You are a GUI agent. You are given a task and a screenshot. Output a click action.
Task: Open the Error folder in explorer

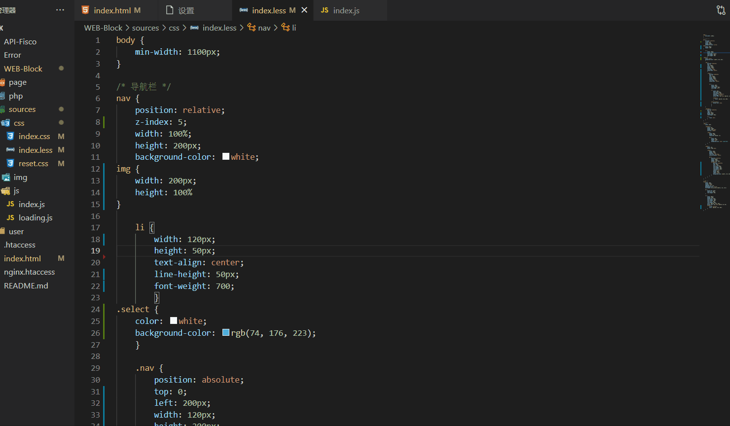(x=12, y=55)
